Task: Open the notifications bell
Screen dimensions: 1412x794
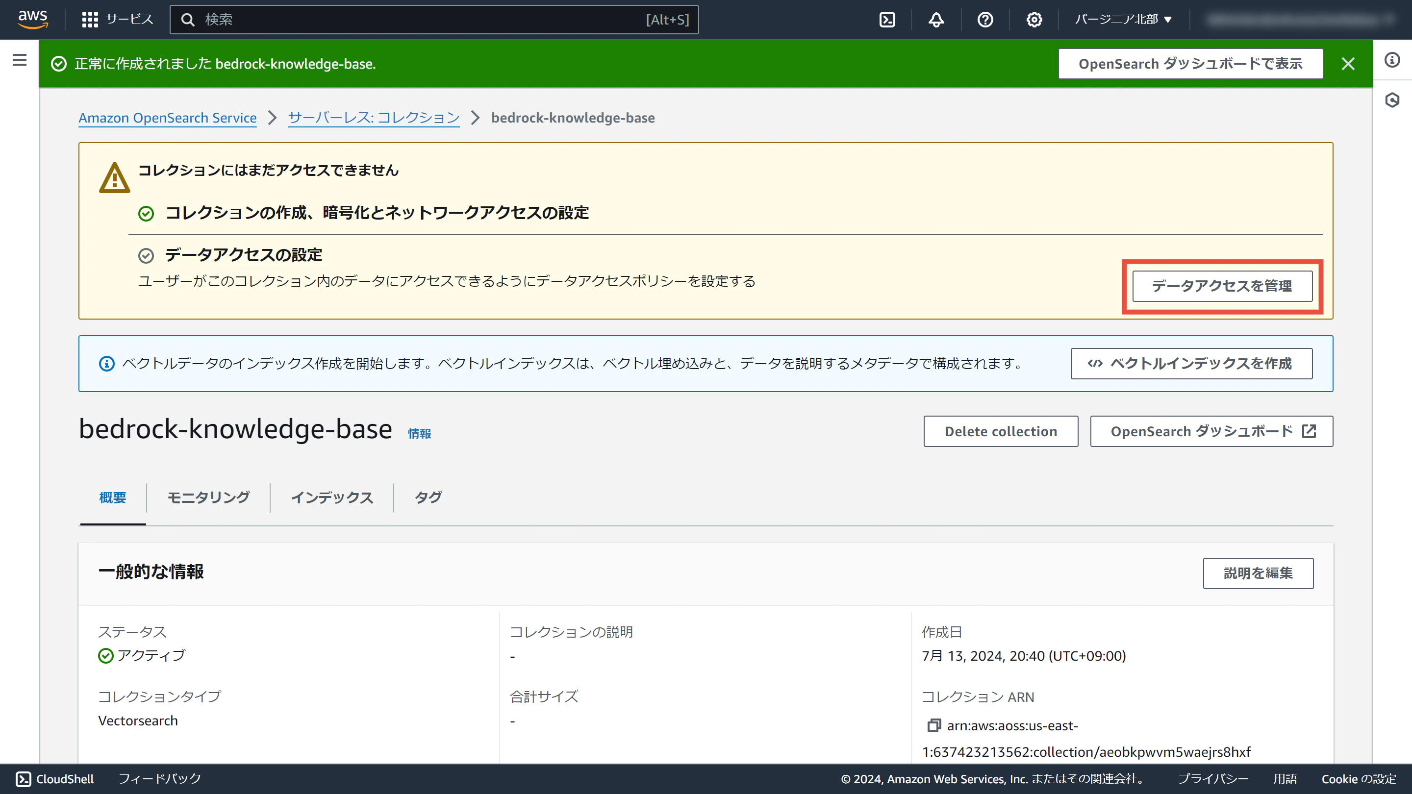Action: pyautogui.click(x=936, y=20)
